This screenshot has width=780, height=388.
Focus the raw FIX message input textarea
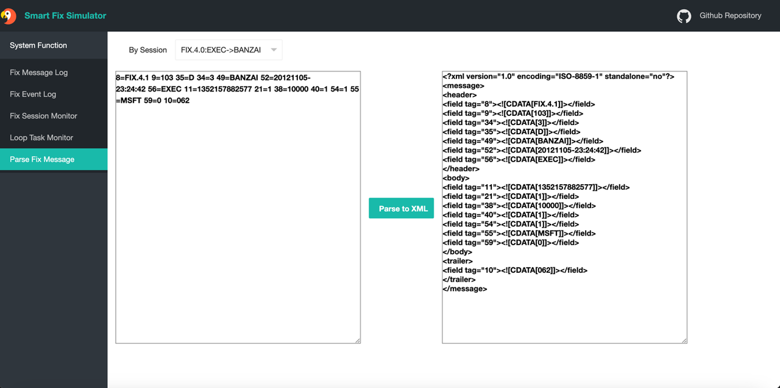[x=238, y=207]
